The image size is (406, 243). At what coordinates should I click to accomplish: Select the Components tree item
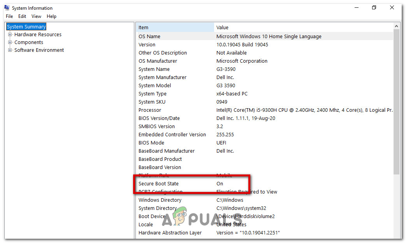(29, 42)
